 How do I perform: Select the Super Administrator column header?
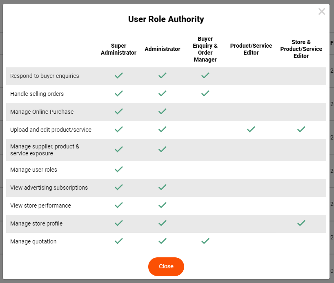[x=118, y=49]
